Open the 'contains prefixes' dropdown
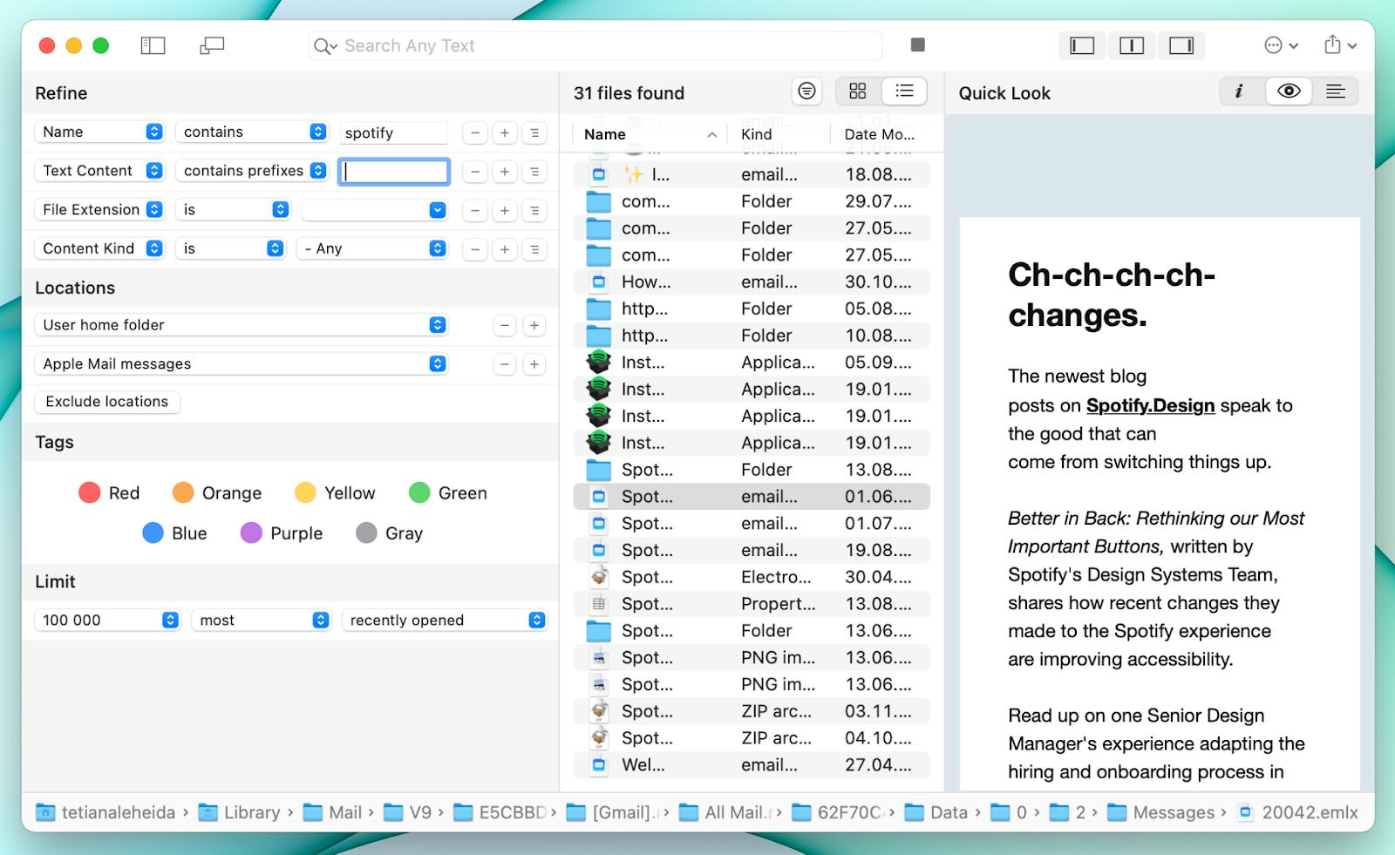Image resolution: width=1395 pixels, height=855 pixels. point(252,171)
